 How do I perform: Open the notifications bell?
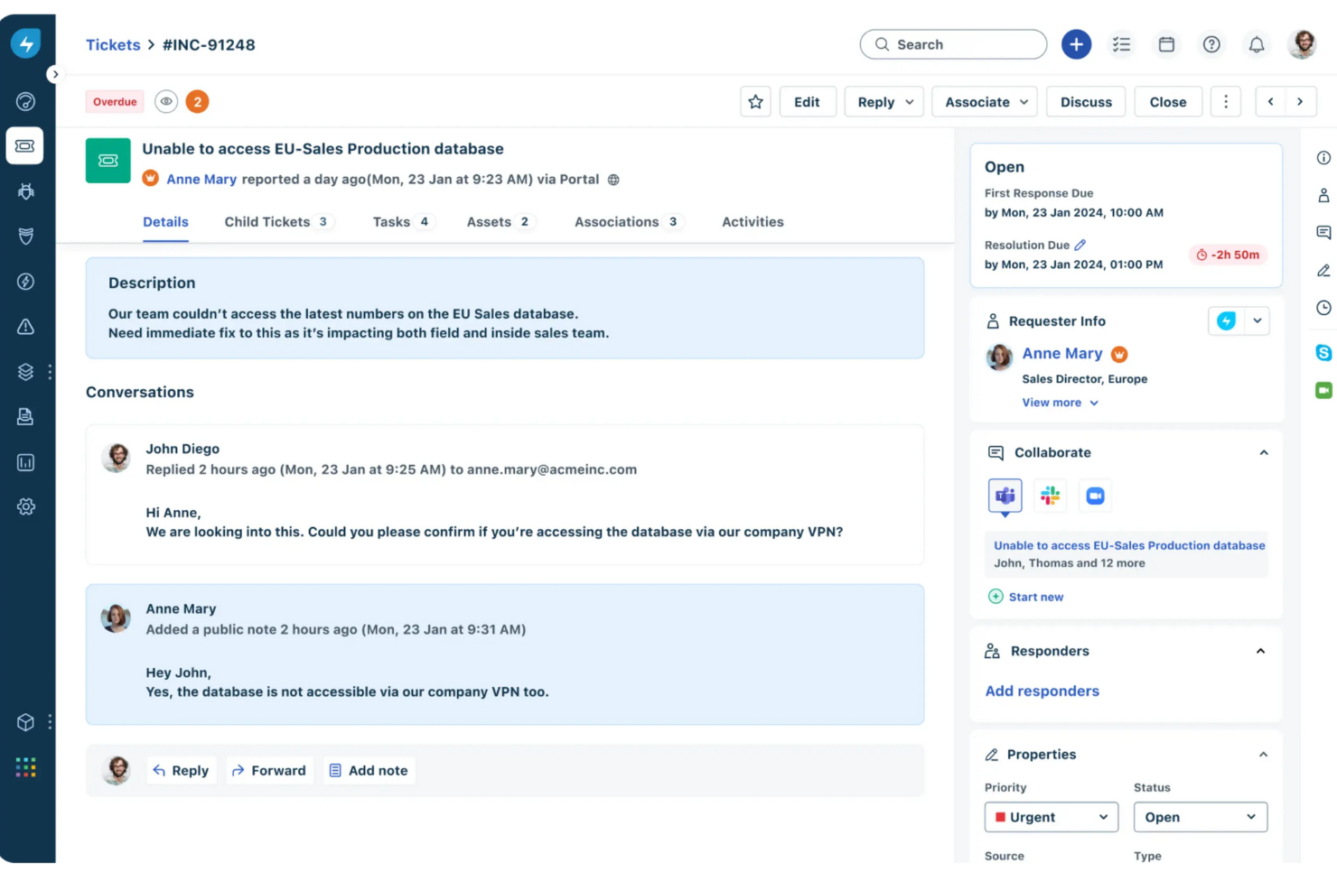pyautogui.click(x=1257, y=44)
